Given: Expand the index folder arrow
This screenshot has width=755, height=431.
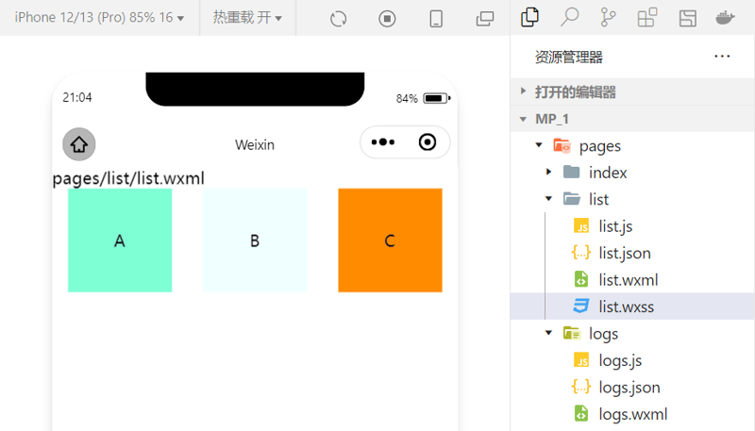Looking at the screenshot, I should (x=548, y=172).
